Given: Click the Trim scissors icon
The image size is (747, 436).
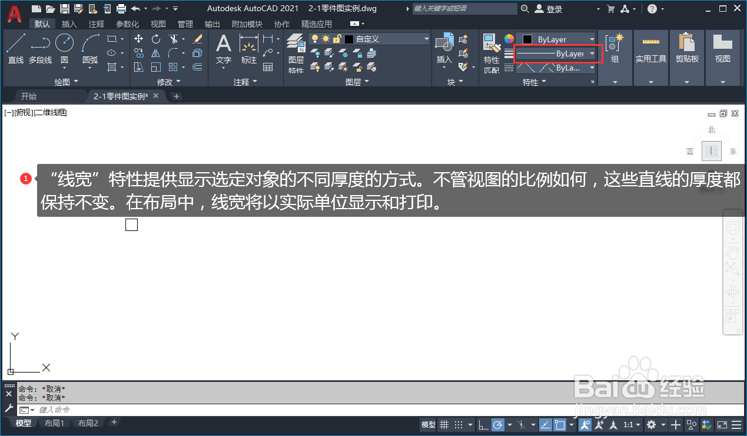Looking at the screenshot, I should 173,39.
